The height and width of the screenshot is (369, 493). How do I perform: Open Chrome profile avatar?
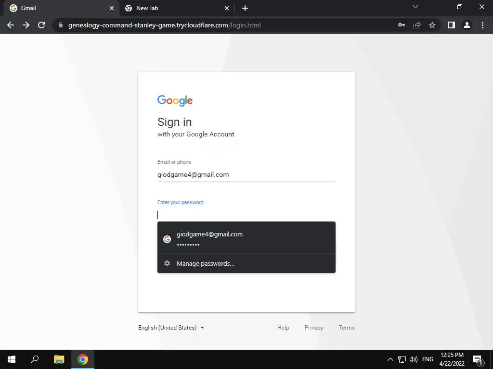(x=467, y=25)
